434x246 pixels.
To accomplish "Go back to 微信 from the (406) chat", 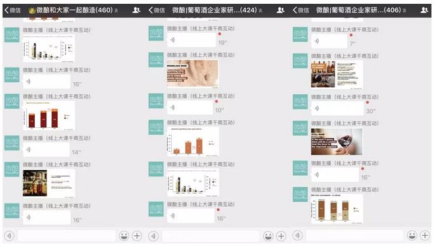I will [x=301, y=11].
